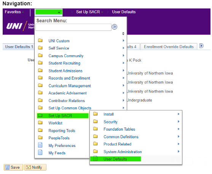The height and width of the screenshot is (174, 212).
Task: Click the UNI Custom folder icon
Action: (40, 40)
